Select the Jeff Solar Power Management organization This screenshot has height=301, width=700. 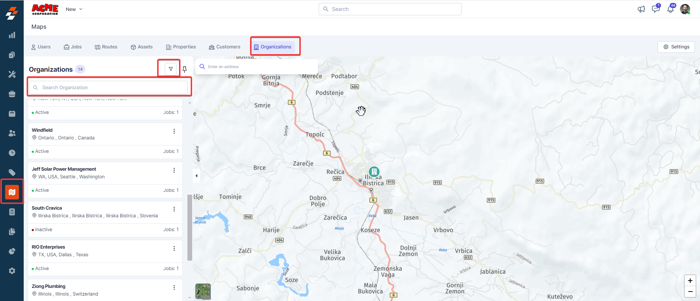pos(64,169)
